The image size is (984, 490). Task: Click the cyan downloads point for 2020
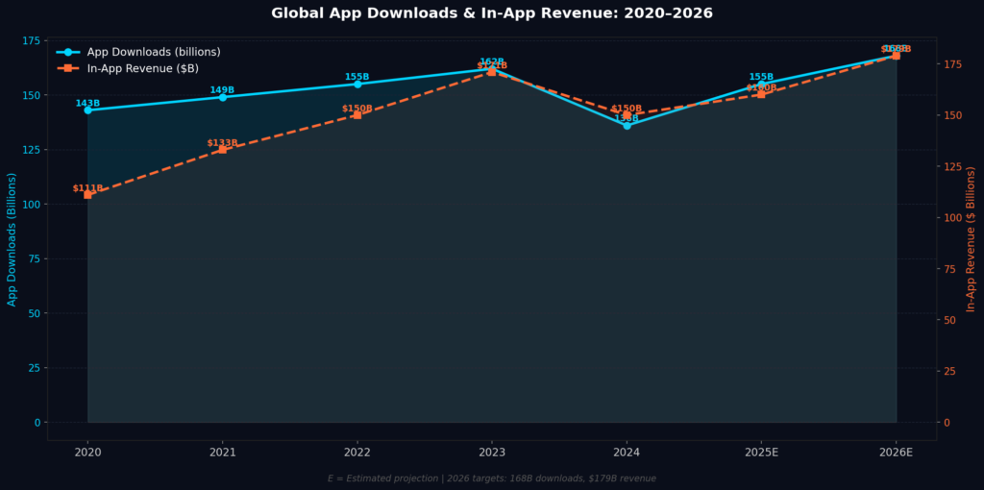[x=87, y=110]
